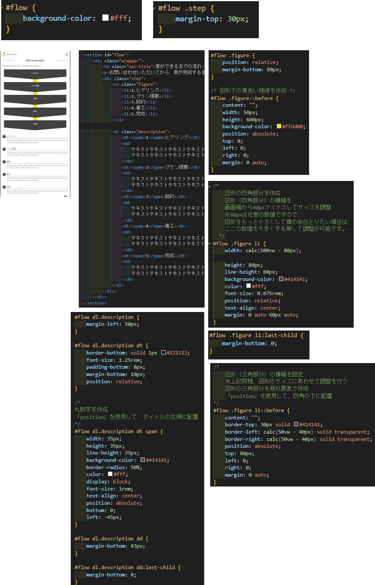Open the #fff swatch in the dt span color property
Viewport: 375px width, 585px height.
tap(110, 474)
